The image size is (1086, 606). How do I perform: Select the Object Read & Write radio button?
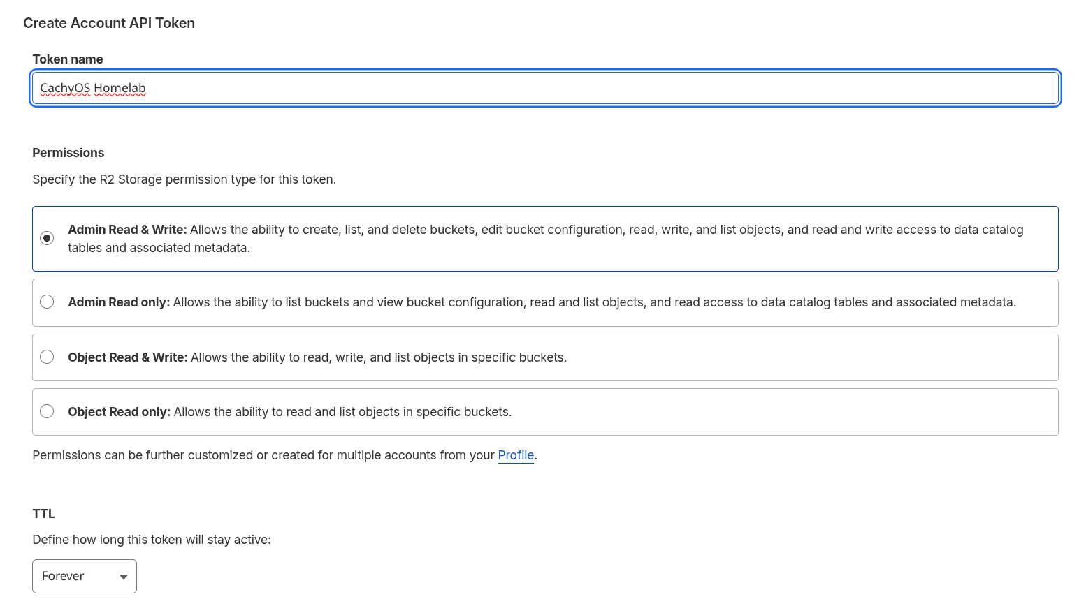point(47,357)
